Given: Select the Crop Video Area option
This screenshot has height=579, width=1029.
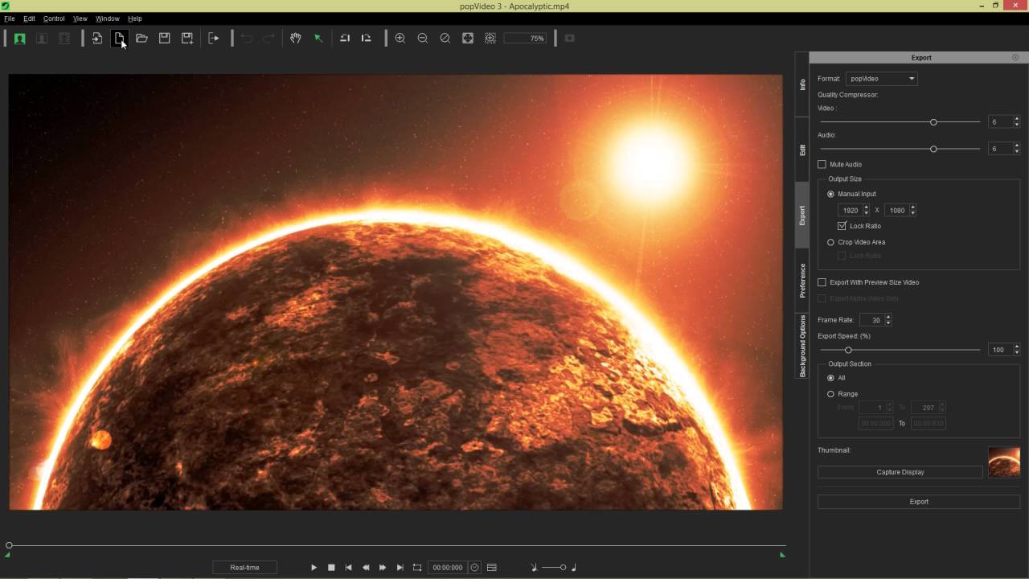Looking at the screenshot, I should (x=830, y=242).
